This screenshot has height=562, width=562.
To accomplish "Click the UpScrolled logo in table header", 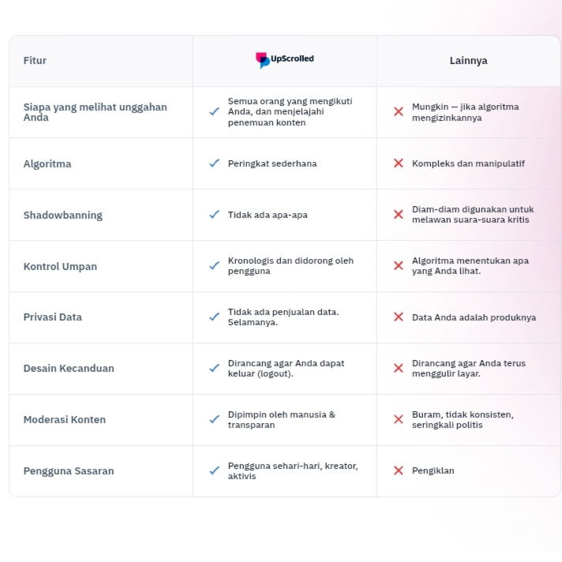I will tap(284, 60).
